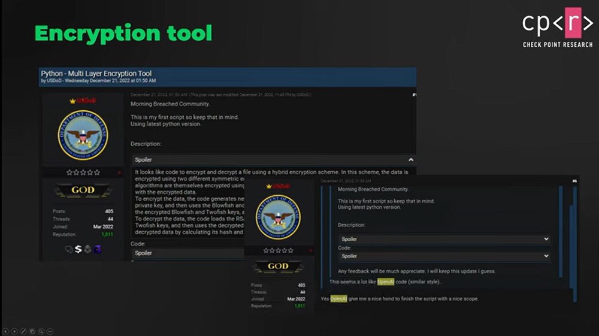Open USDoD username in the reply post
599x336 pixels.
click(277, 186)
